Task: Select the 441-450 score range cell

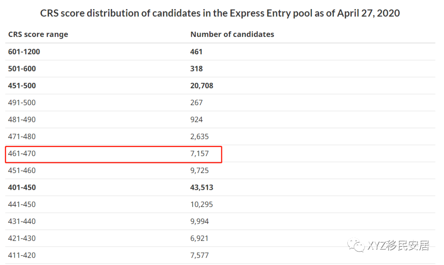Action: (x=22, y=204)
